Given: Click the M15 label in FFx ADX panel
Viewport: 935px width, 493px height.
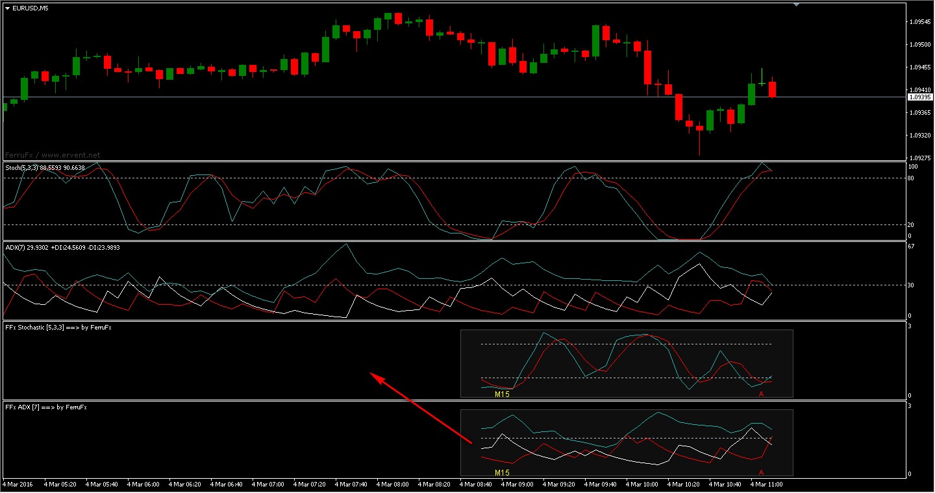Looking at the screenshot, I should pyautogui.click(x=502, y=473).
